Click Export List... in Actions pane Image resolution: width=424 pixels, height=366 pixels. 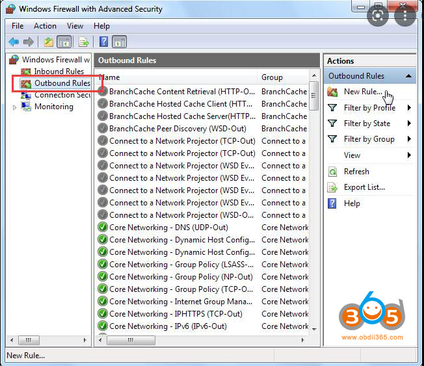coord(364,187)
